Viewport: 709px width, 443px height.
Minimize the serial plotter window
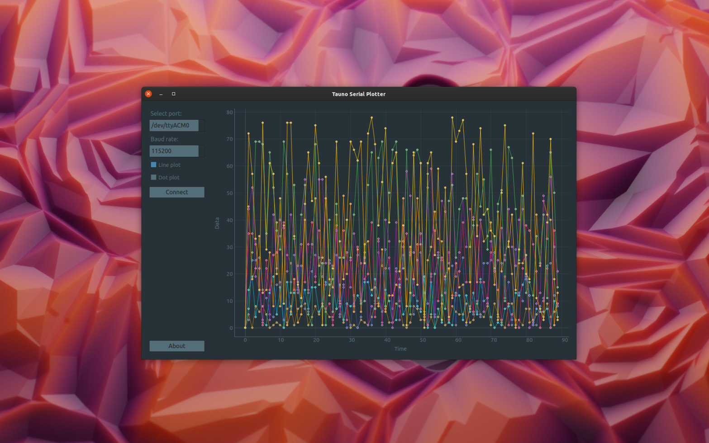coord(161,94)
